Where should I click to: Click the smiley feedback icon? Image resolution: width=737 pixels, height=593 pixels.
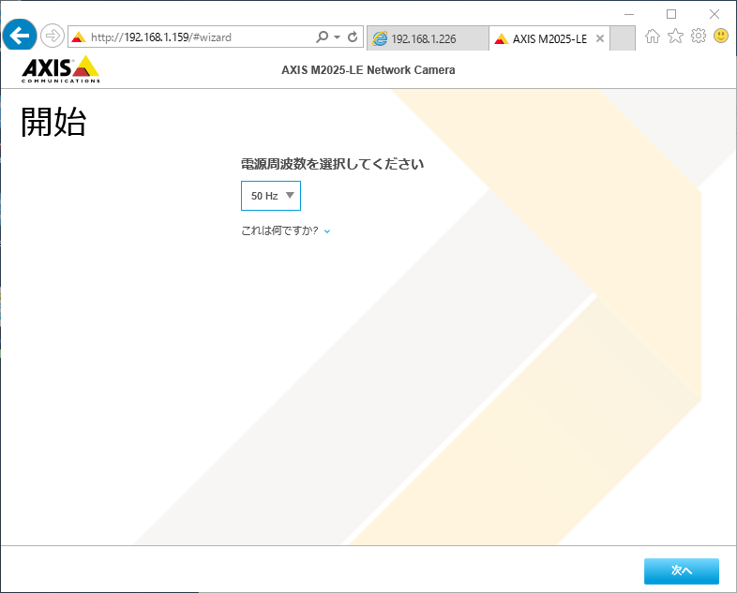721,36
